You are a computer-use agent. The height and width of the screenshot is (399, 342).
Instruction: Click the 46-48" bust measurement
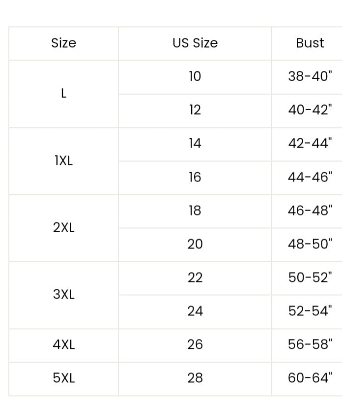[310, 211]
